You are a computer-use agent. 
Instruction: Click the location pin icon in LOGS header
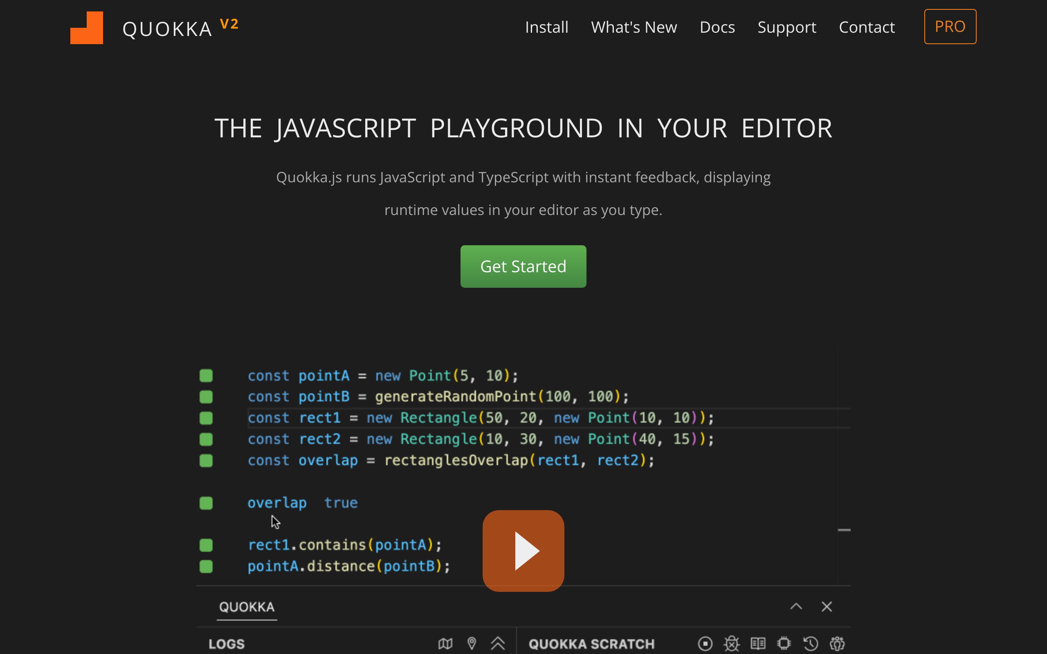[x=472, y=644]
